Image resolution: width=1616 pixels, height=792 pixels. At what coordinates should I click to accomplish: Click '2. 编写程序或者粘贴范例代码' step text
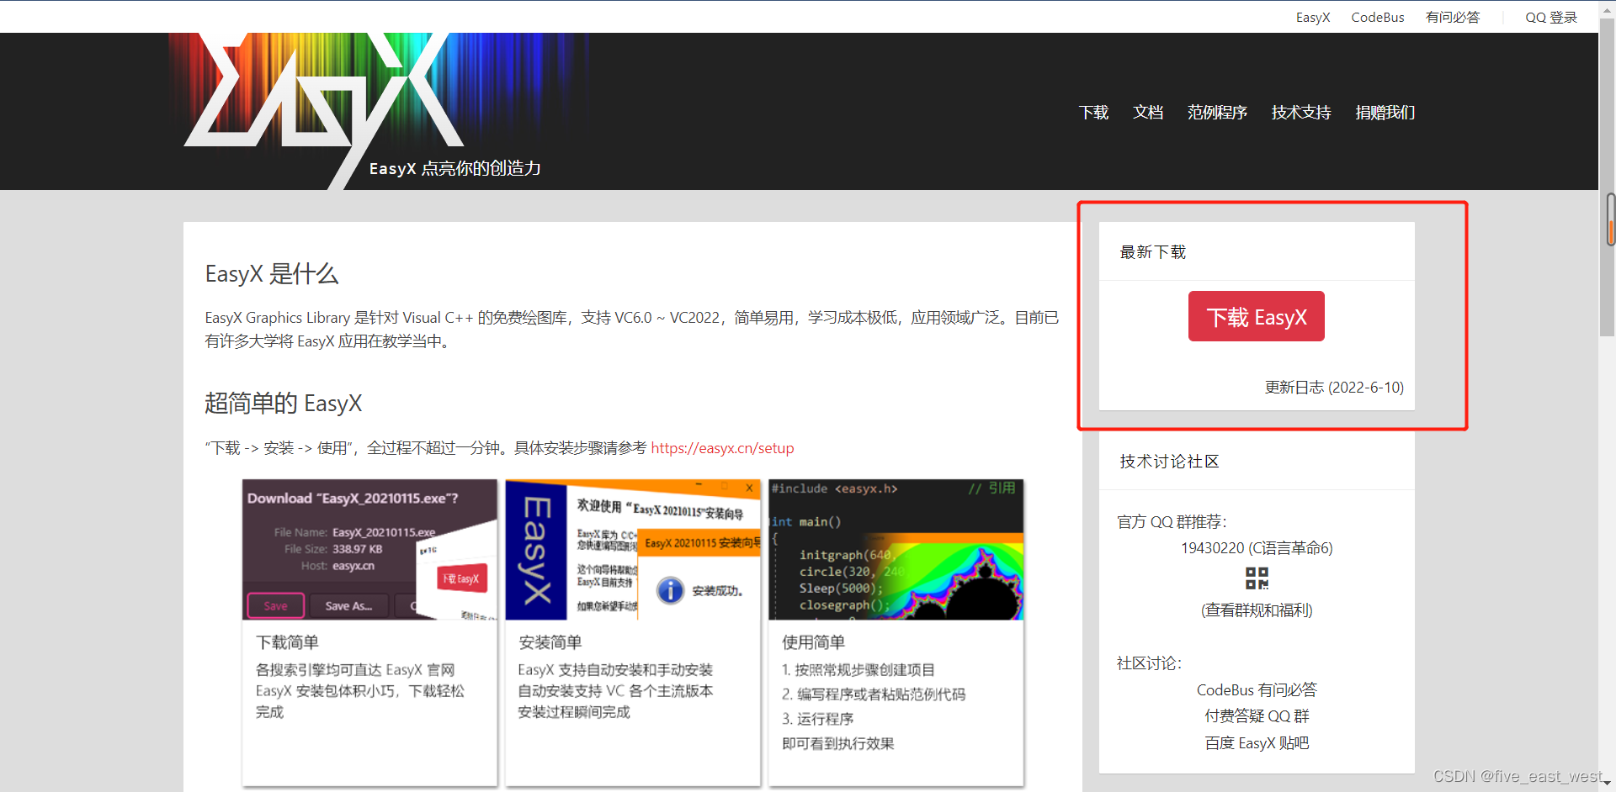point(873,694)
